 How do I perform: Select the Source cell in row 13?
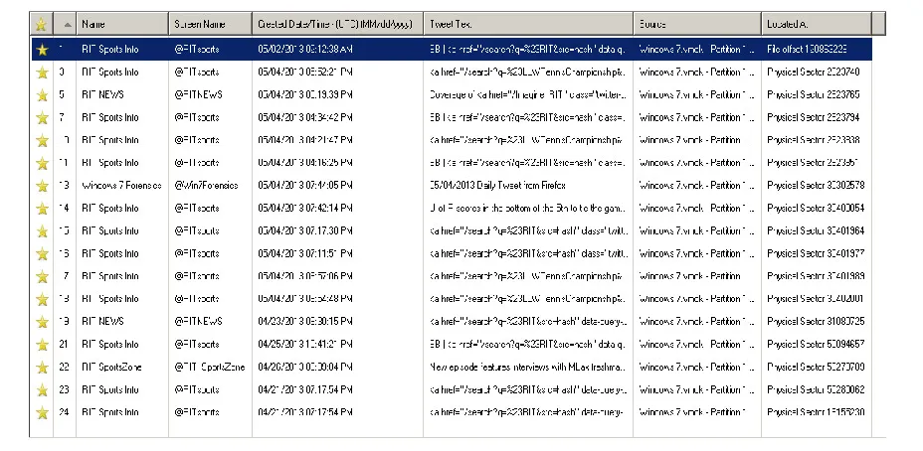tap(697, 185)
